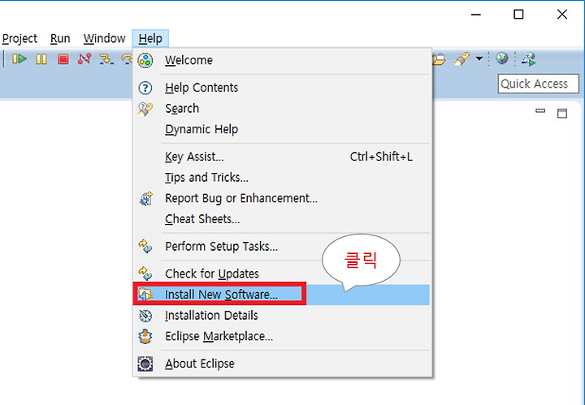Open the dropdown arrow next to the highlighter icon
This screenshot has width=585, height=405.
pyautogui.click(x=479, y=58)
